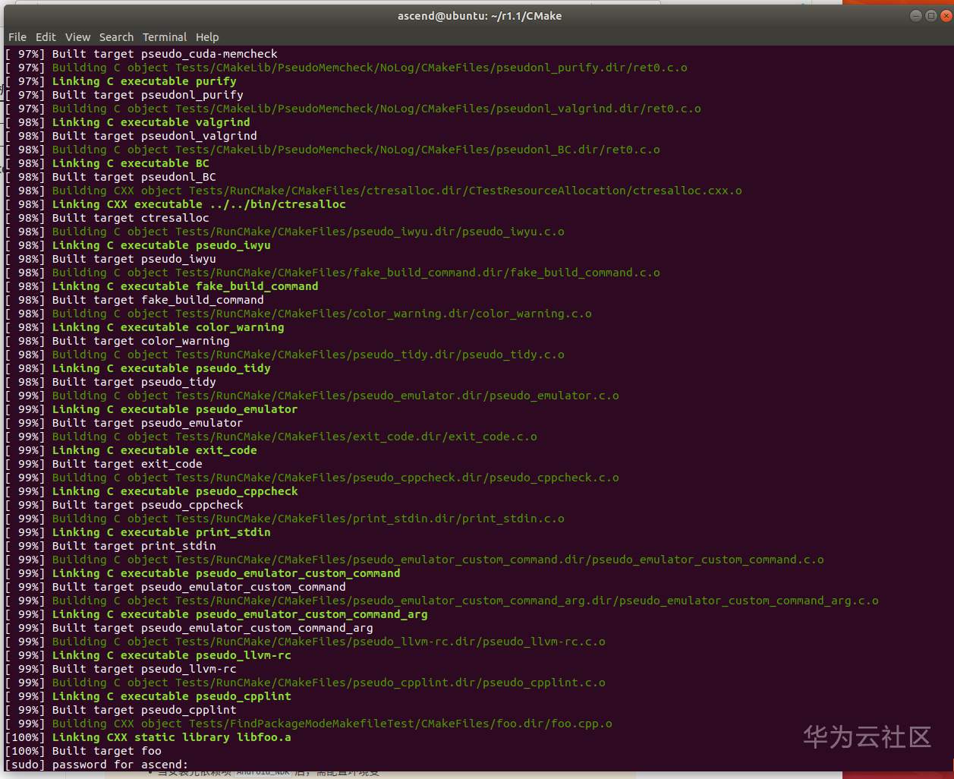Click Building line for pseudo_cppcheck.c.o
Image resolution: width=954 pixels, height=779 pixels.
(312, 478)
